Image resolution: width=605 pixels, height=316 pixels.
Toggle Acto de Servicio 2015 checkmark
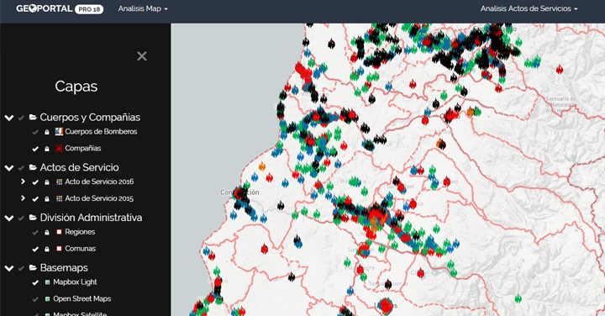pos(35,198)
